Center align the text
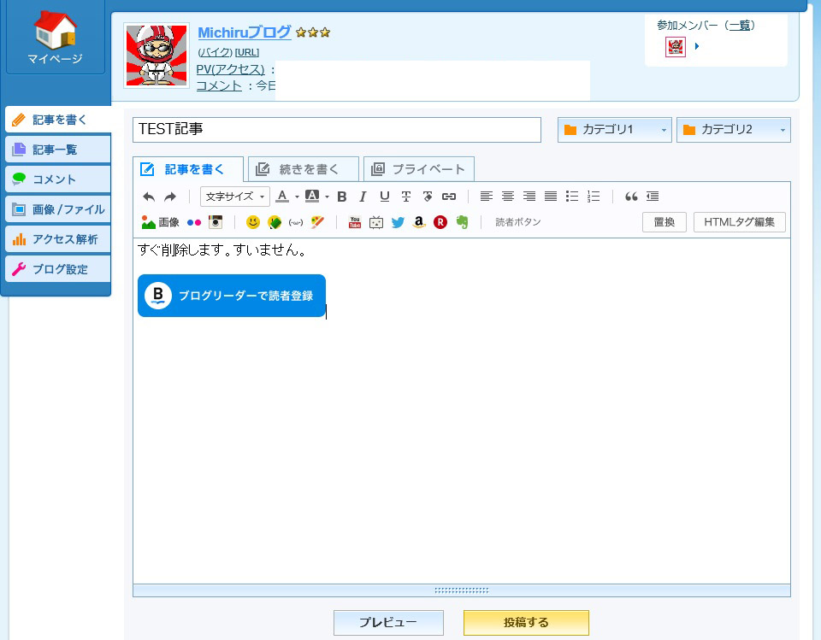The image size is (821, 640). click(508, 197)
